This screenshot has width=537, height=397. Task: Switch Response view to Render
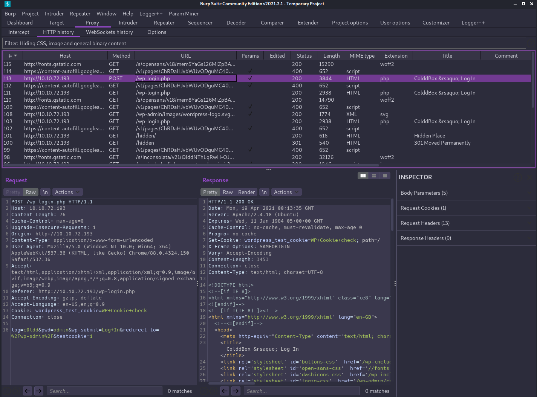246,192
